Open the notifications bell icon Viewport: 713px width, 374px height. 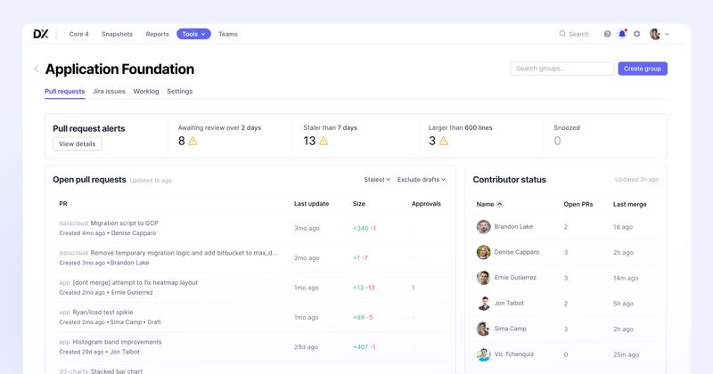point(622,34)
